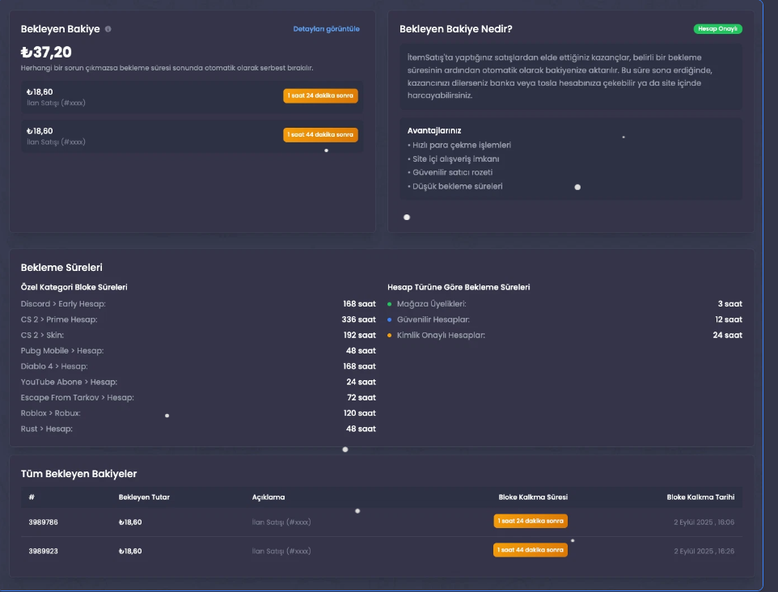Click the 1 saat 44 dakika sonra badge in row 3989923
This screenshot has height=592, width=778.
point(531,550)
